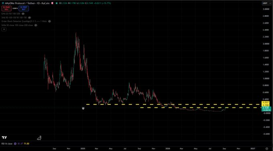The height and width of the screenshot is (151, 273).
Task: Click the RSI 14 close indicator label
Action: click(x=7, y=144)
